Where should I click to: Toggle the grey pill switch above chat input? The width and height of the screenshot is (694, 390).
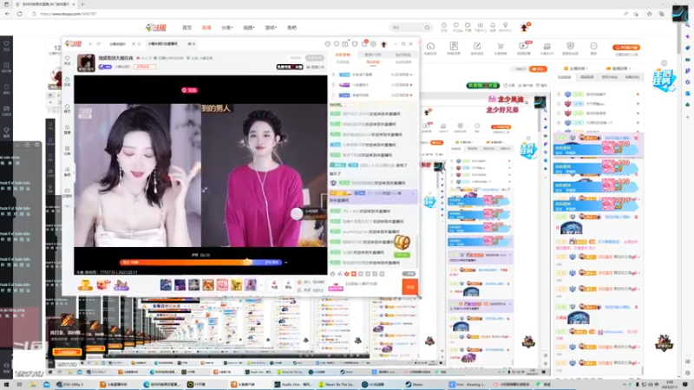(x=409, y=274)
